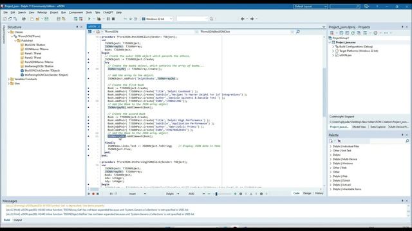Pin the Messages panel

402,201
